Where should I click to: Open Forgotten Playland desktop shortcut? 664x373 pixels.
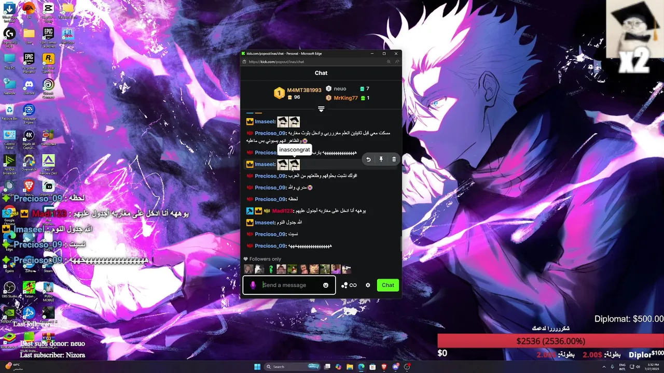29,62
